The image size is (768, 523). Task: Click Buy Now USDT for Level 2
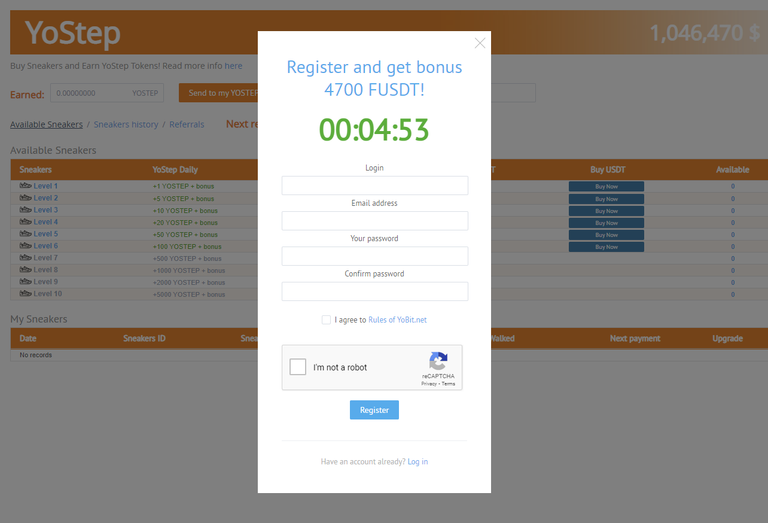[607, 199]
